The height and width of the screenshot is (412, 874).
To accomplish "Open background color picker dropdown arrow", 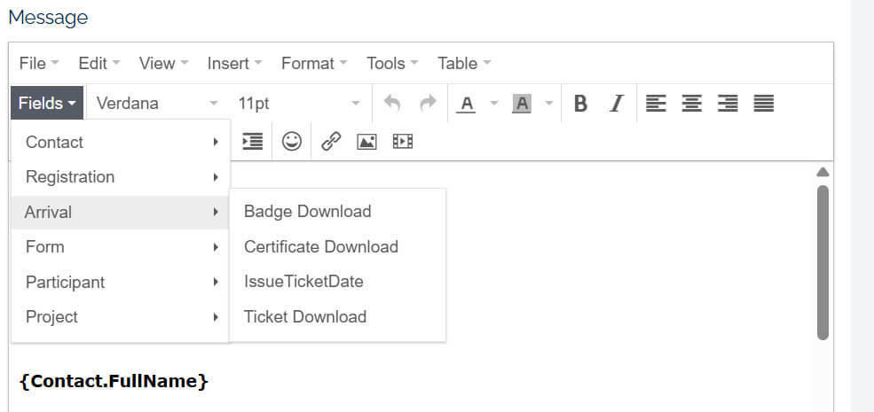I will click(x=549, y=104).
